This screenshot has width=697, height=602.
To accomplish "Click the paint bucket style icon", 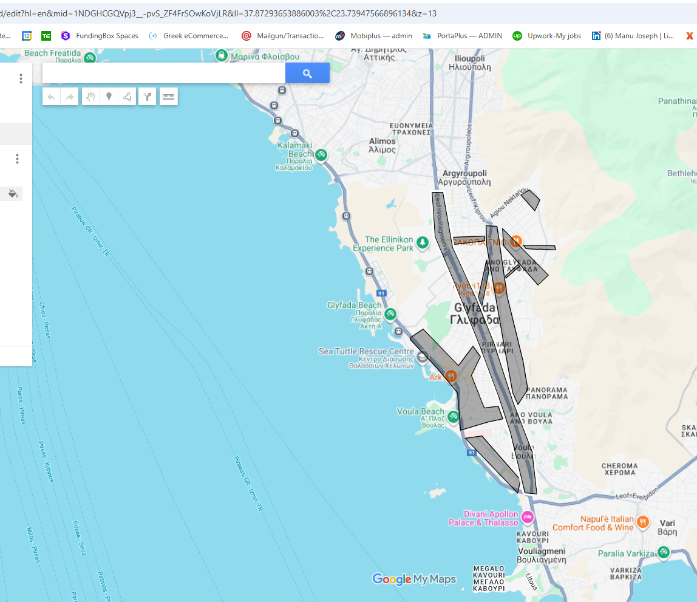I will (13, 194).
